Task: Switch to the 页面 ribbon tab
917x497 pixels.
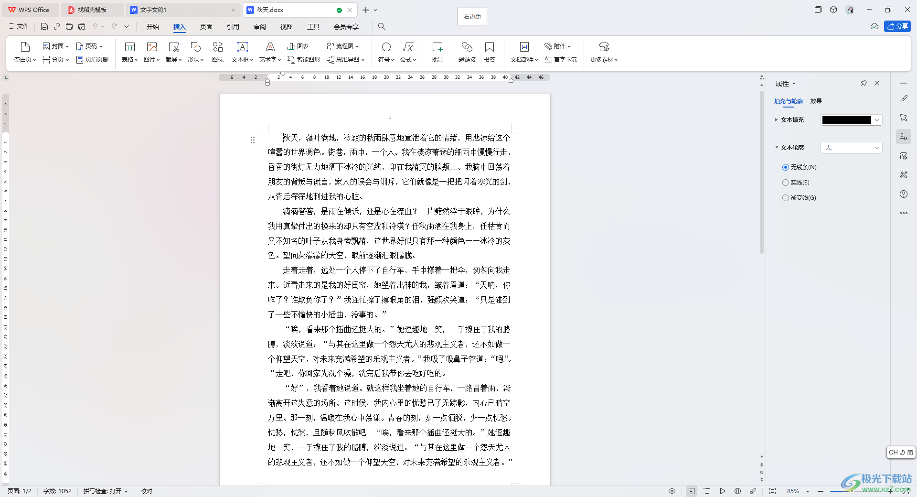Action: (206, 27)
